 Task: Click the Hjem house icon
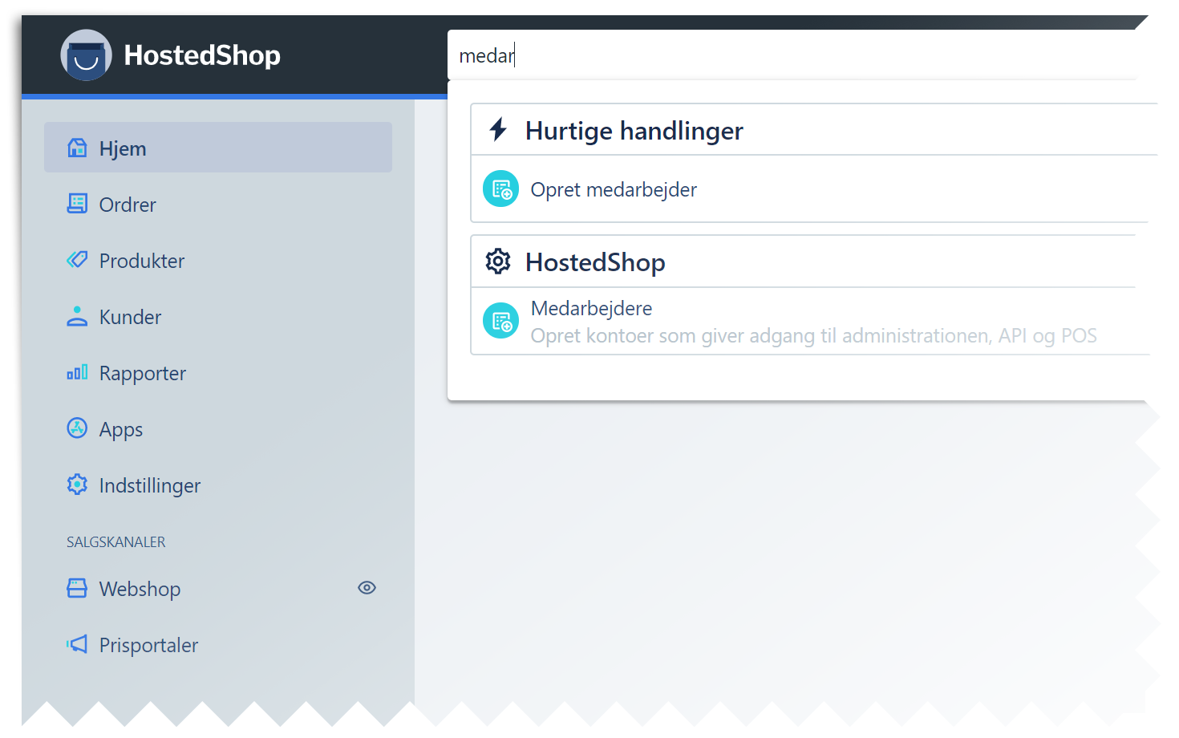[x=77, y=148]
